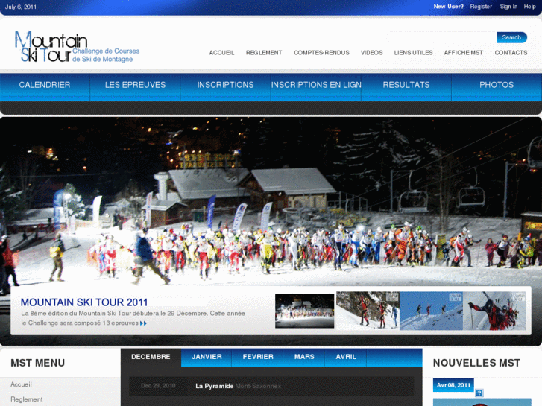Open the CONTACTS menu item
This screenshot has width=542, height=406.
coord(511,53)
